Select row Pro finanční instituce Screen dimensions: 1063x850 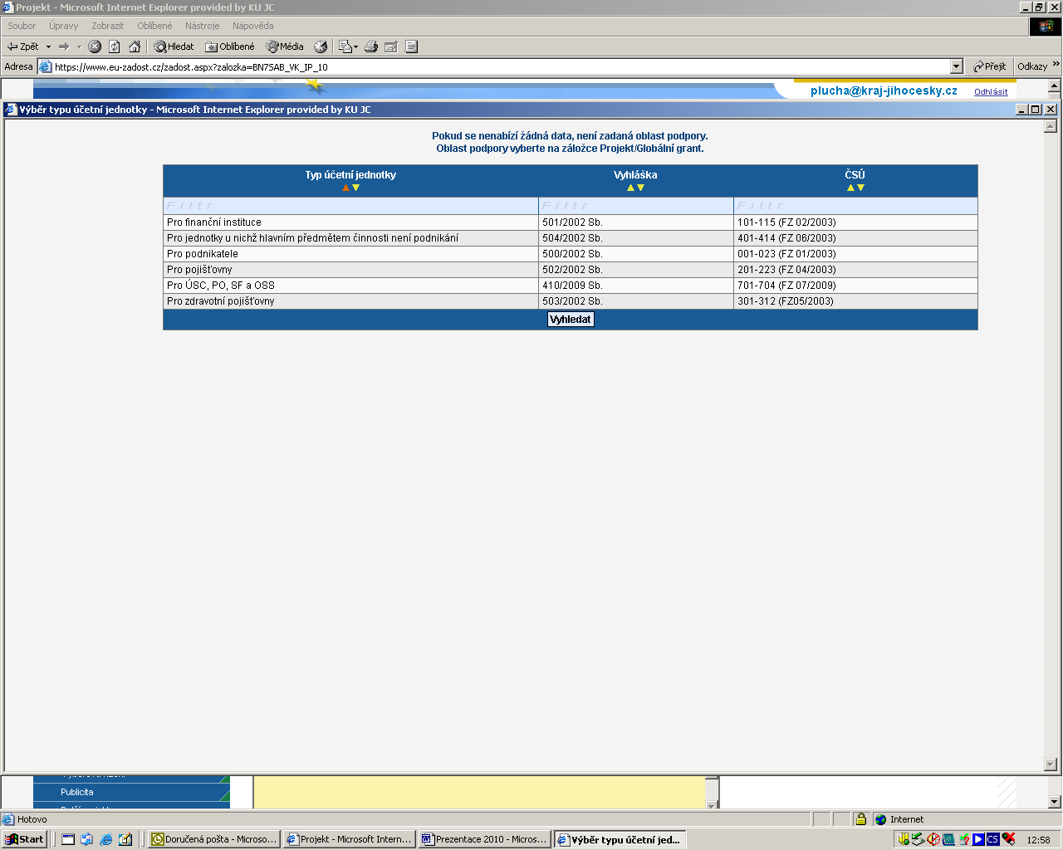click(571, 222)
